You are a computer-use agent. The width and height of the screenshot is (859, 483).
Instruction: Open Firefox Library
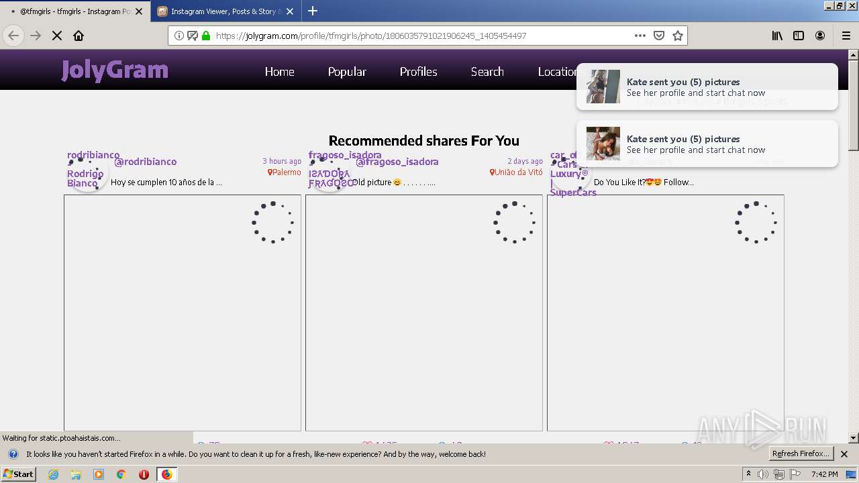tap(777, 36)
